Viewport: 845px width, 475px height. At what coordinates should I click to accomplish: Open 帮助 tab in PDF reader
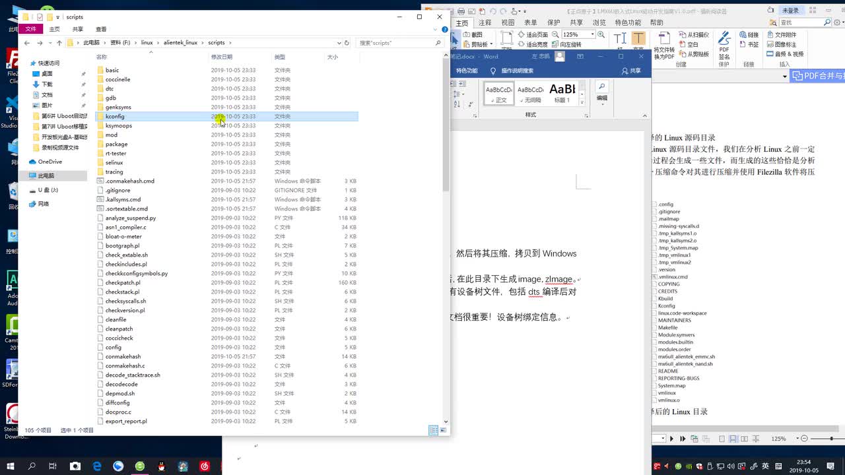(656, 22)
